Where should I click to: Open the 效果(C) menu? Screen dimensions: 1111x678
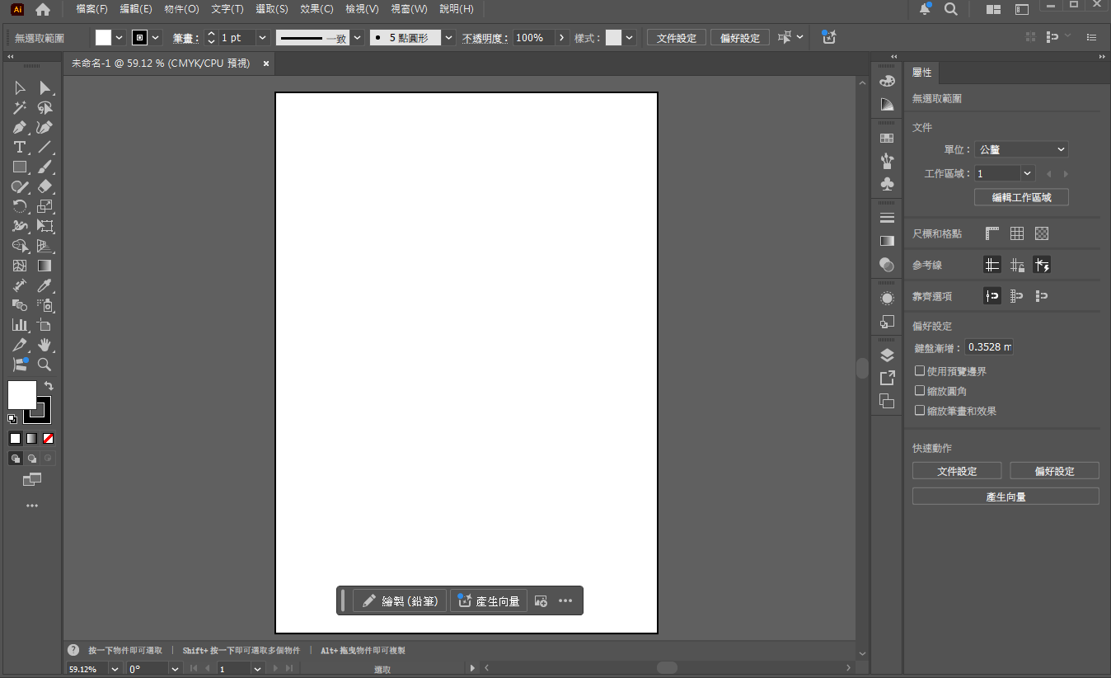pyautogui.click(x=316, y=9)
